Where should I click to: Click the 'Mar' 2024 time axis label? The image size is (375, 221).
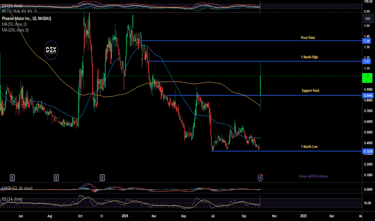(x=154, y=216)
